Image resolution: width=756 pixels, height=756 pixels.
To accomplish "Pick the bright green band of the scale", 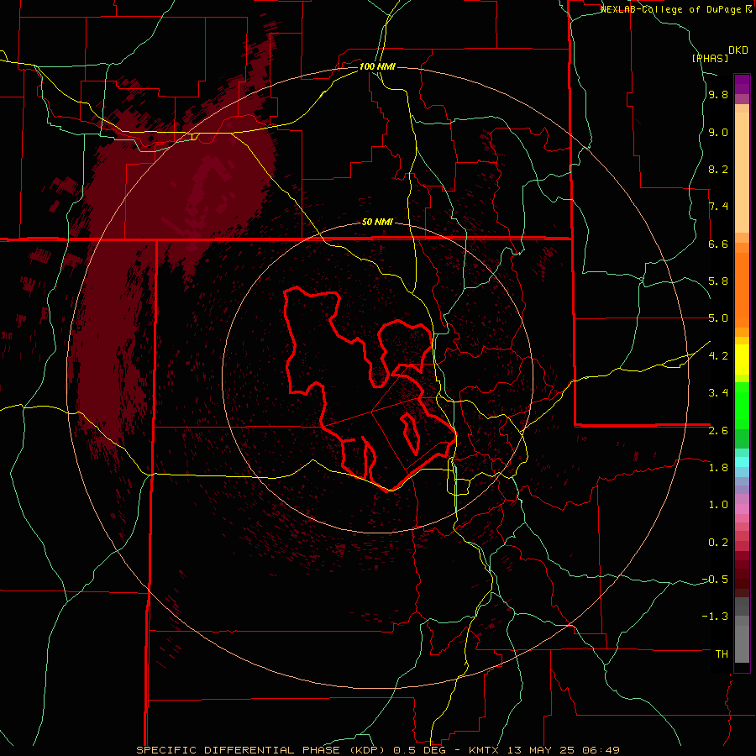I will click(742, 406).
